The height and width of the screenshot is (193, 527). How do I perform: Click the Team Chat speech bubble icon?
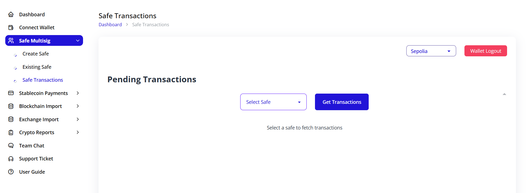11,146
